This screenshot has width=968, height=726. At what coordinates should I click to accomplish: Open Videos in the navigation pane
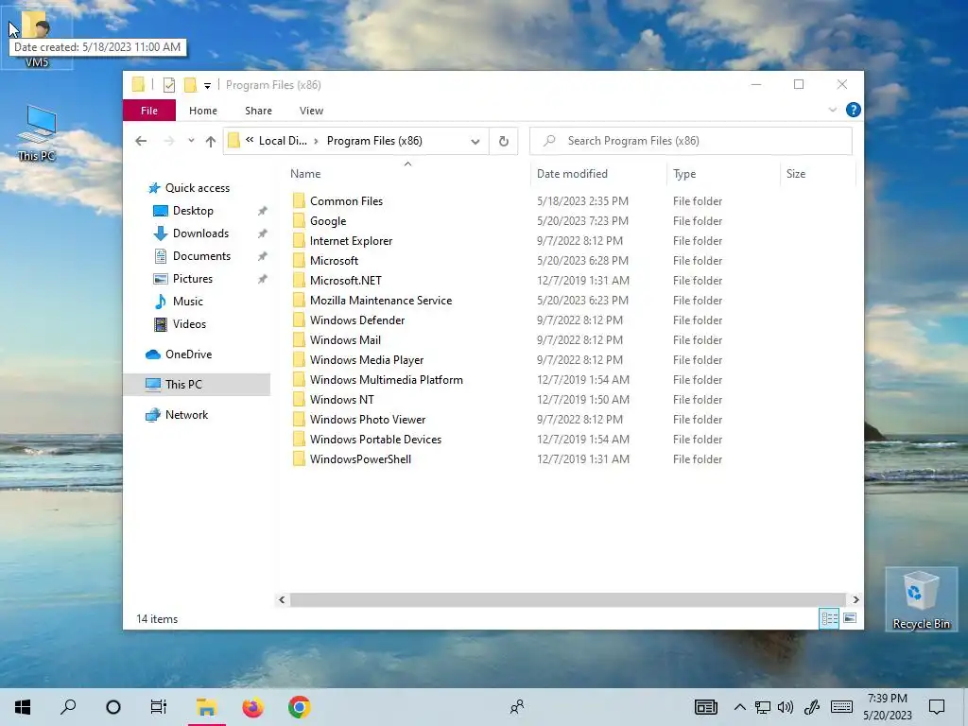click(189, 324)
